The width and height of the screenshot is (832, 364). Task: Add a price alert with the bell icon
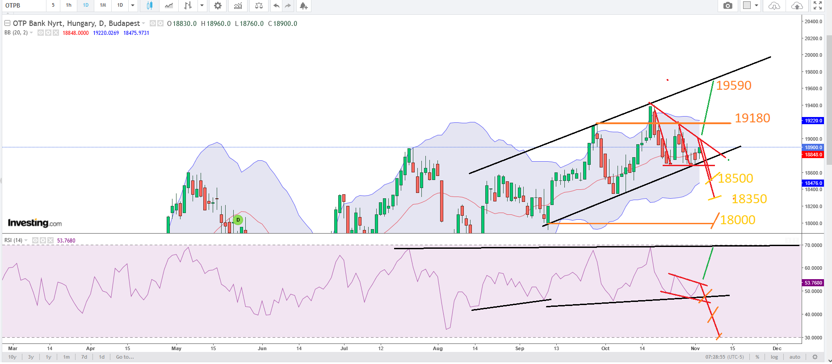304,5
